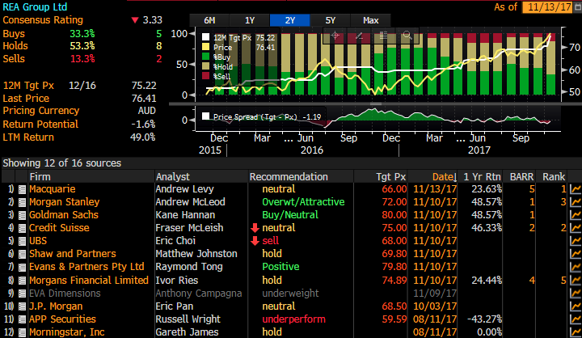
Task: Sort table by Rank column header
Action: coord(552,177)
